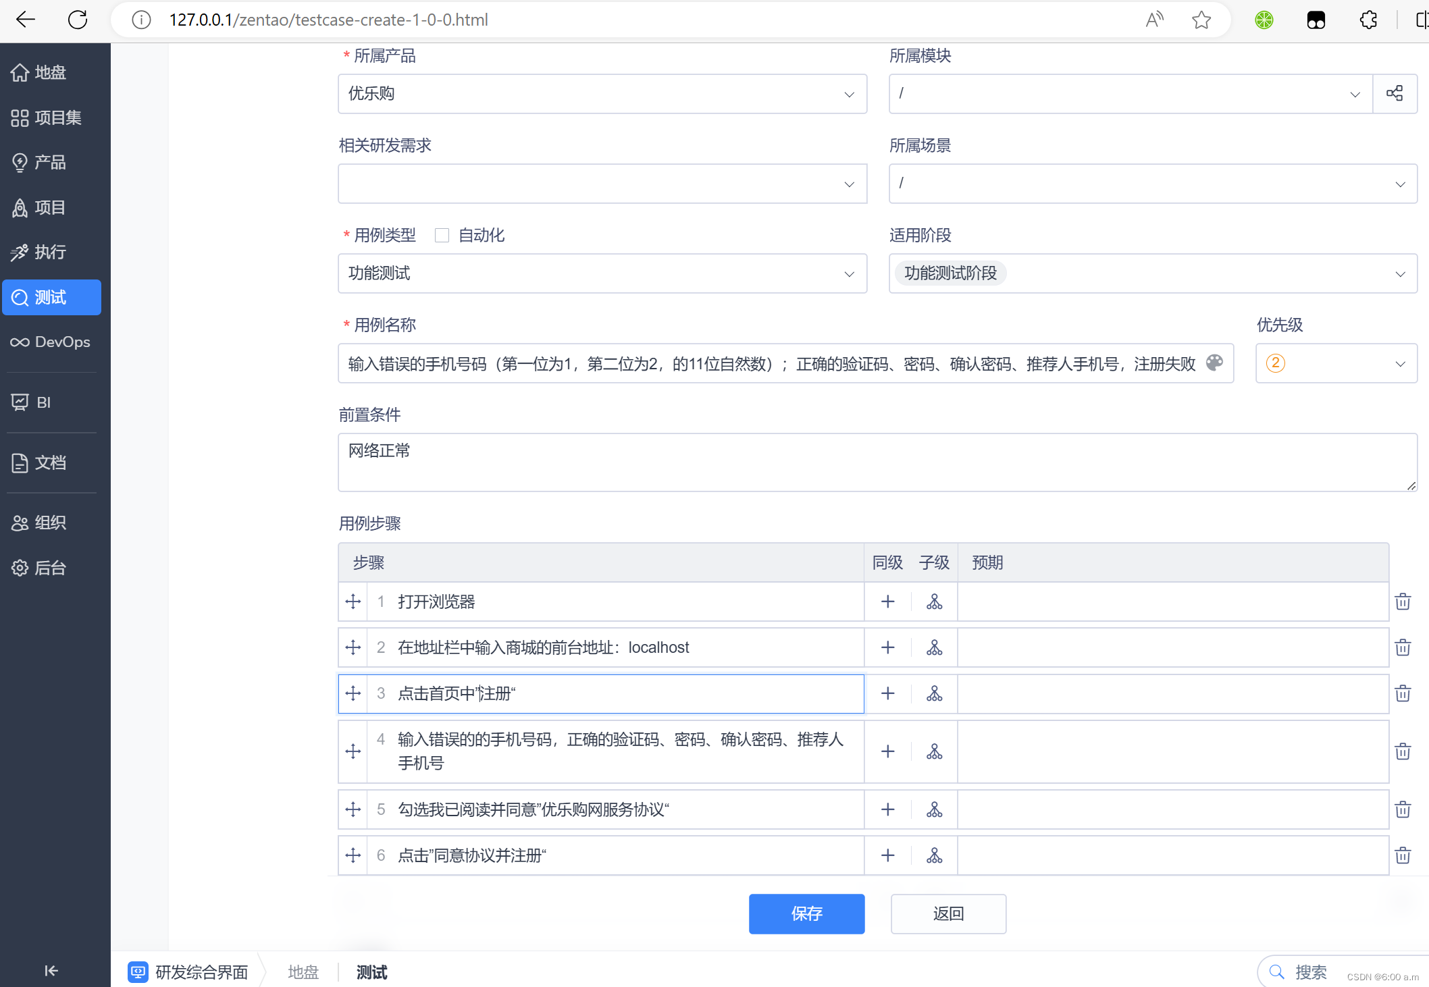Add child step under step 5
The image size is (1429, 987).
click(x=934, y=809)
